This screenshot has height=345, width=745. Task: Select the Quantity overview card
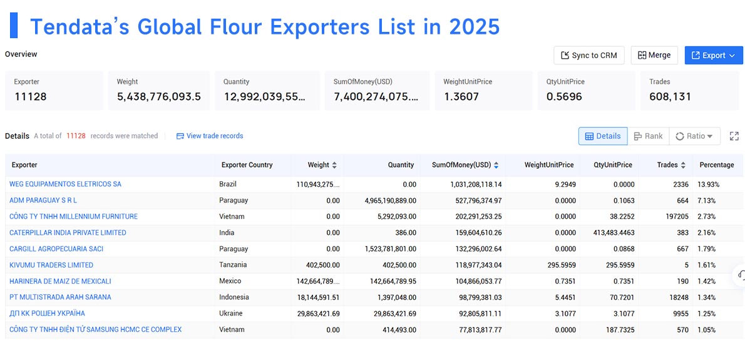267,91
